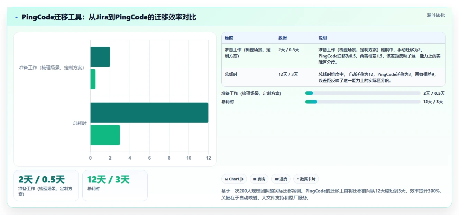Click the 总耗时 progress bar

coord(362,101)
